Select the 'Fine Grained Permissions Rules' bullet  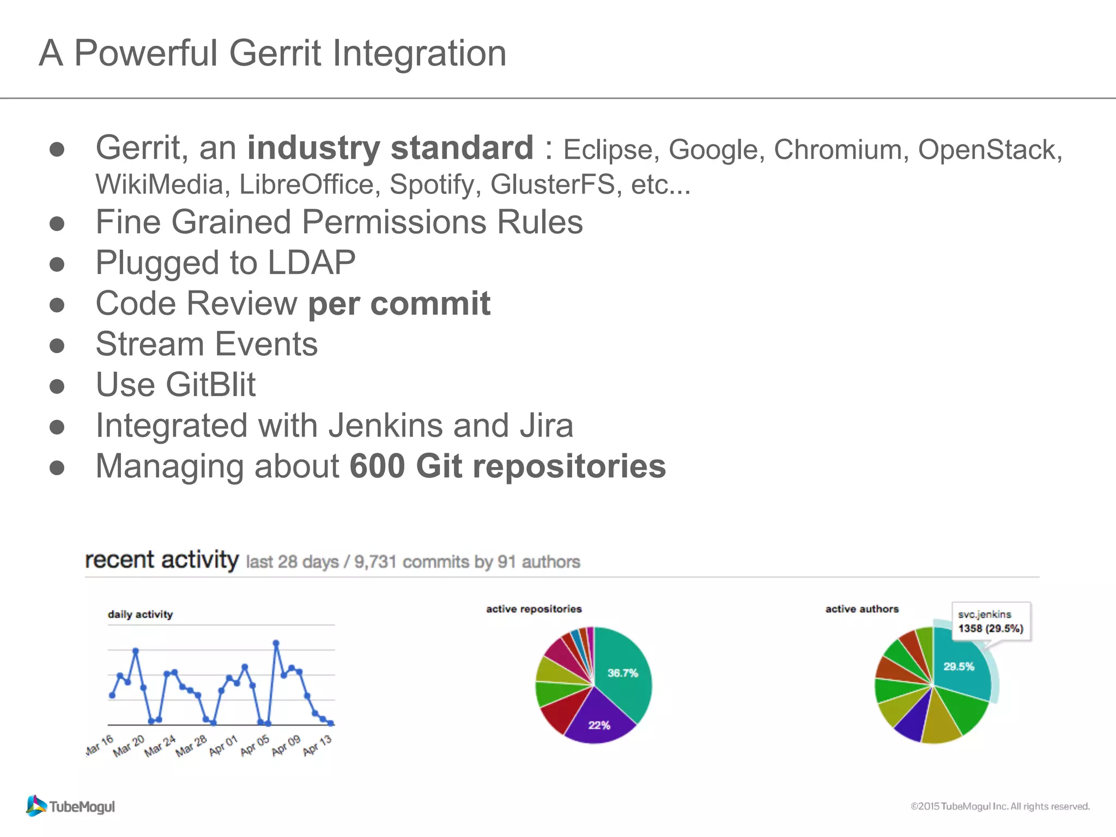point(339,222)
